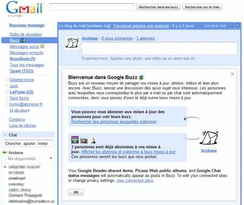Screen dimensions: 244x205
Task: Collapse the Chat section with minus icon
Action: (5, 135)
